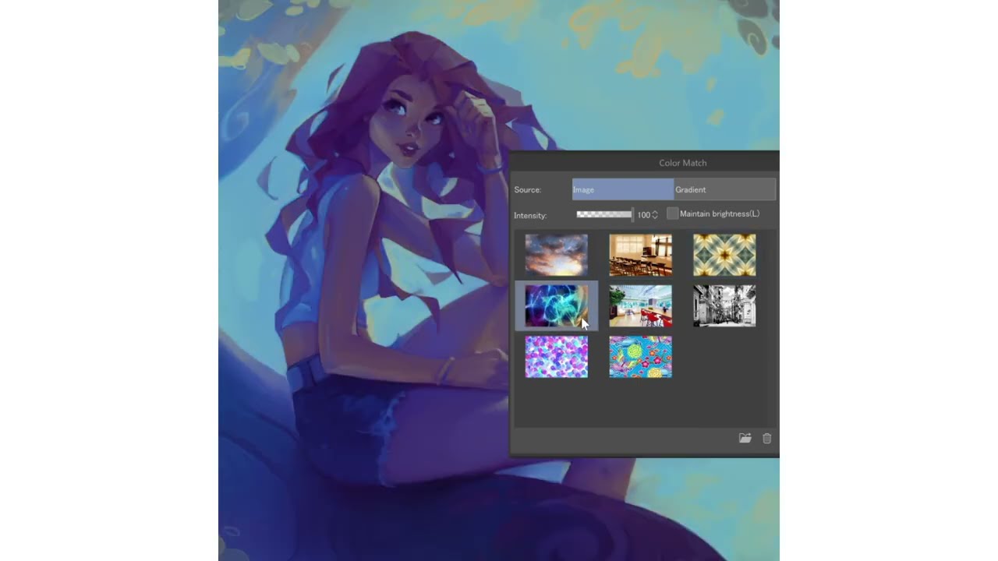This screenshot has height=561, width=998.
Task: Switch the Source to Gradient
Action: (724, 189)
